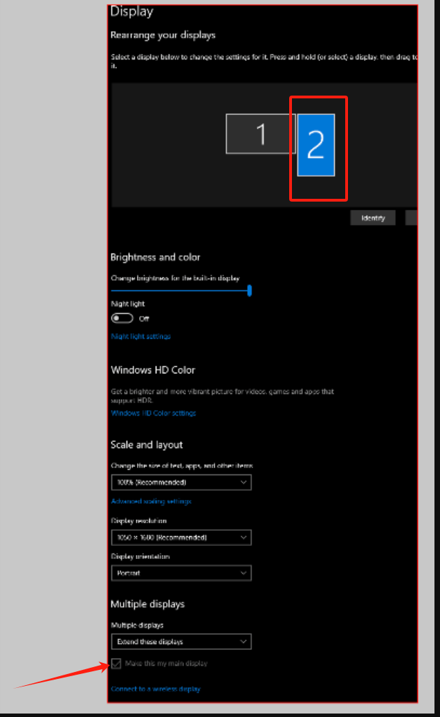Screen dimensions: 440x717
Task: Open Connect to a wireless display link
Action: [156, 689]
